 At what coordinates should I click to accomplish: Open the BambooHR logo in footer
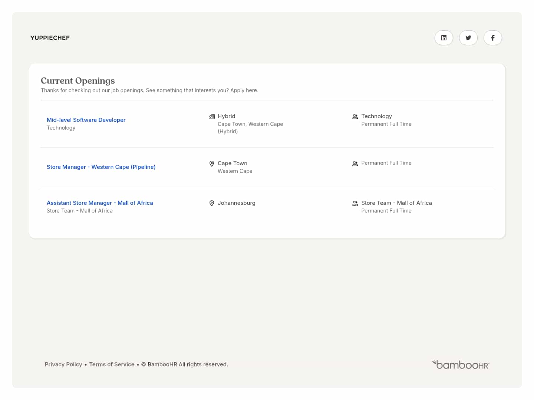pos(460,365)
